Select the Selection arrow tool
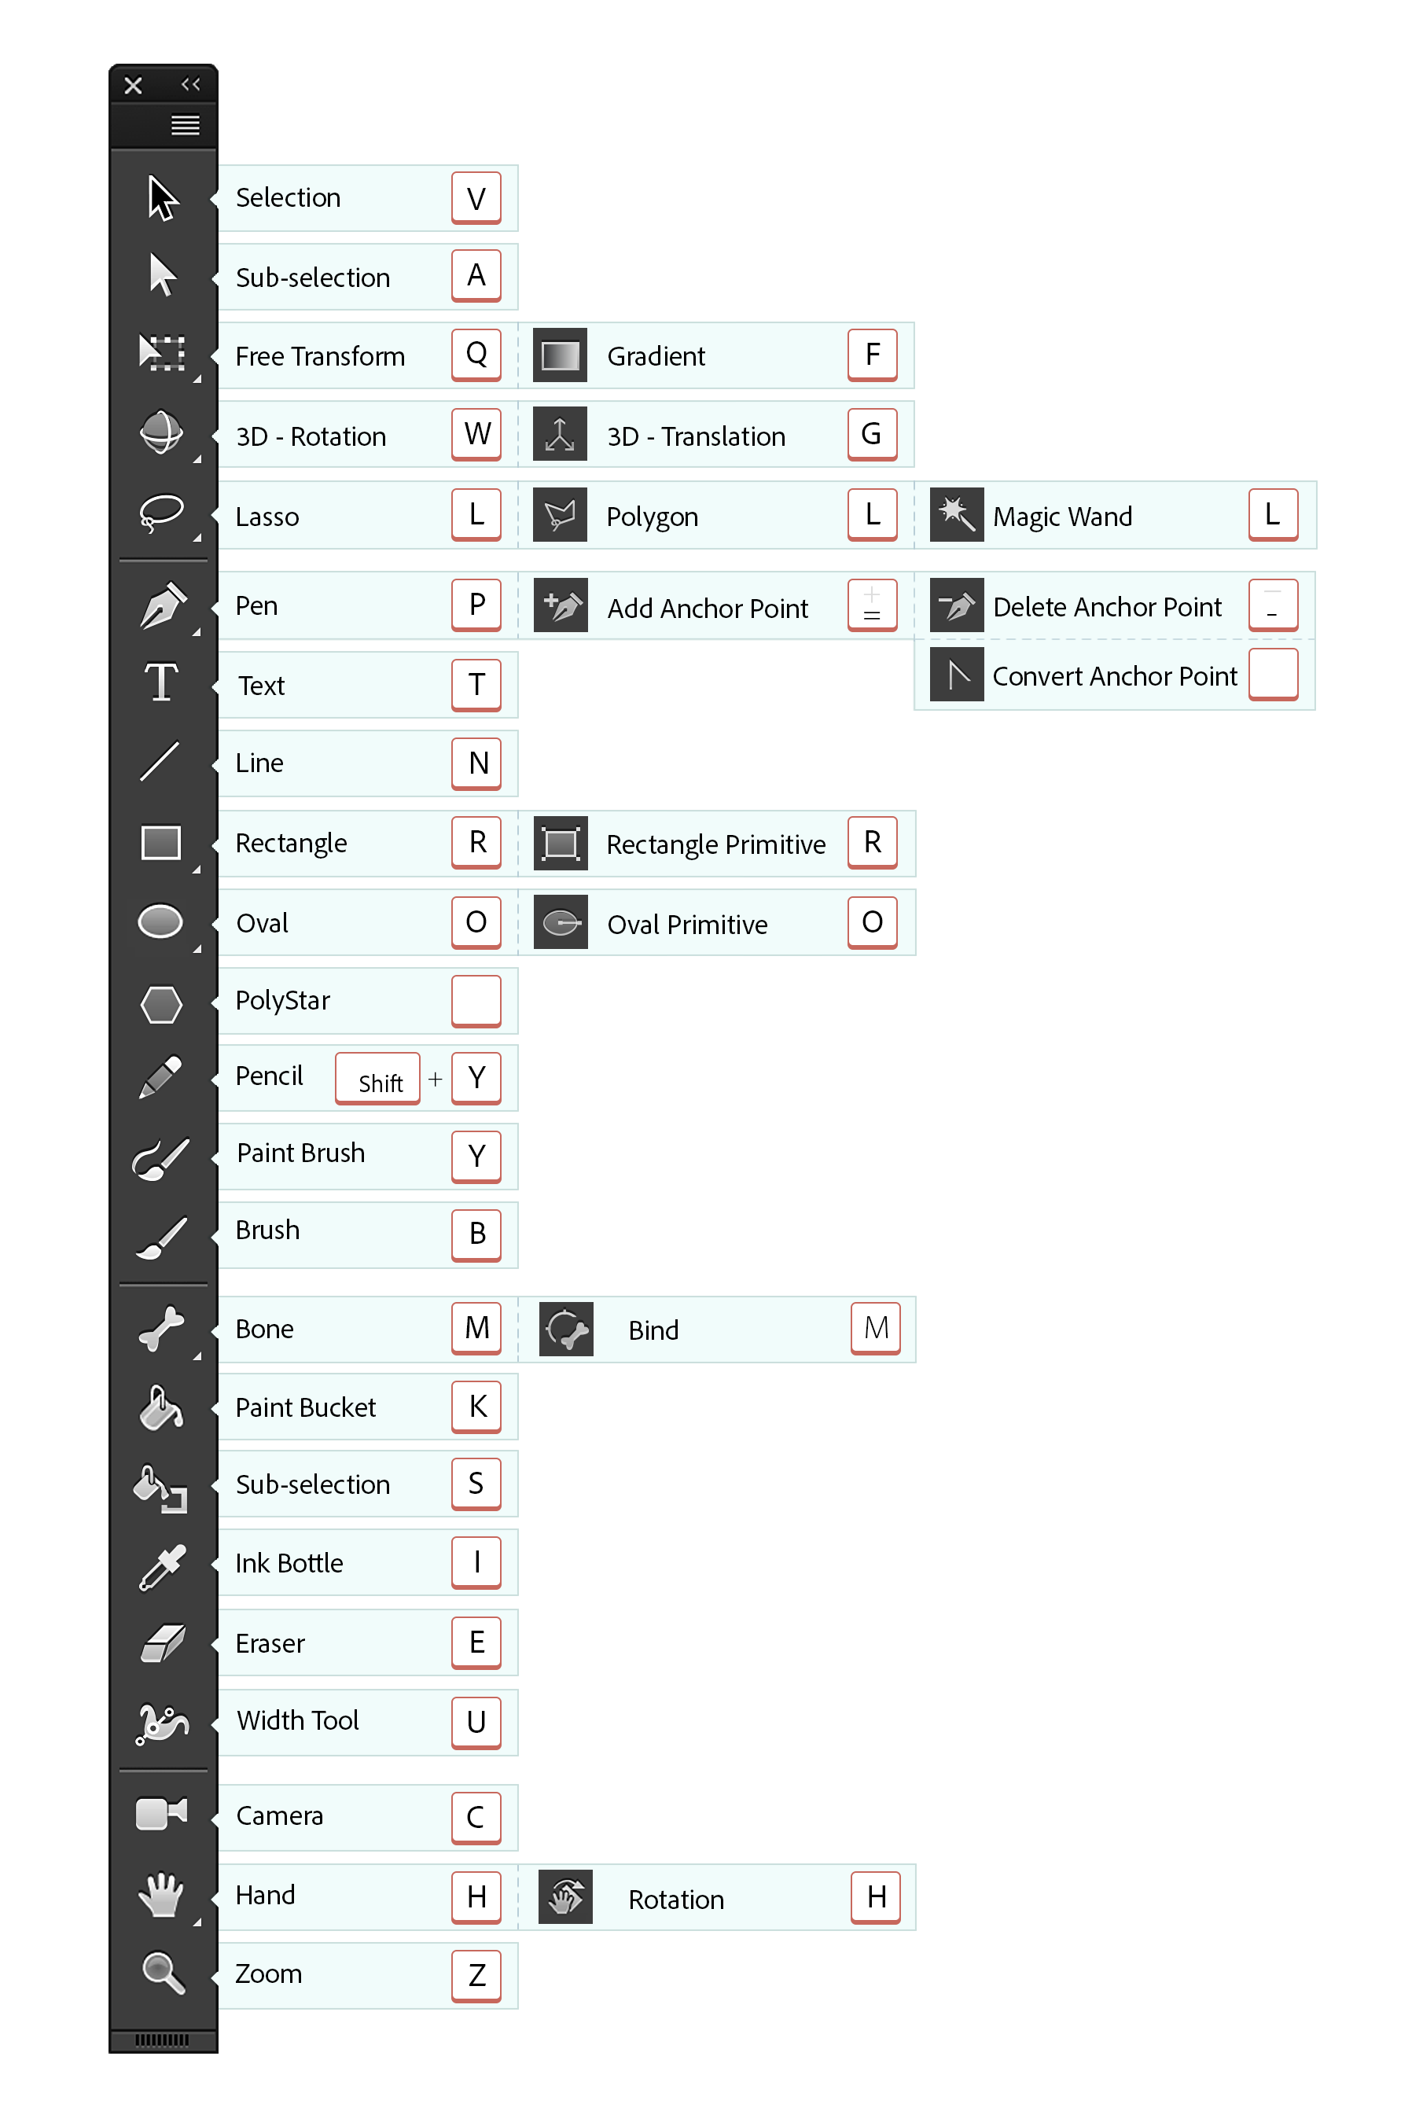The width and height of the screenshot is (1423, 2126). coord(163,198)
